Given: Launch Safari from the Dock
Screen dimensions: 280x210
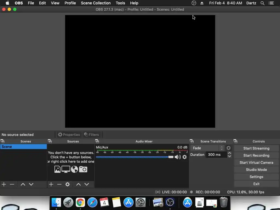Looking at the screenshot, I should [92, 202].
